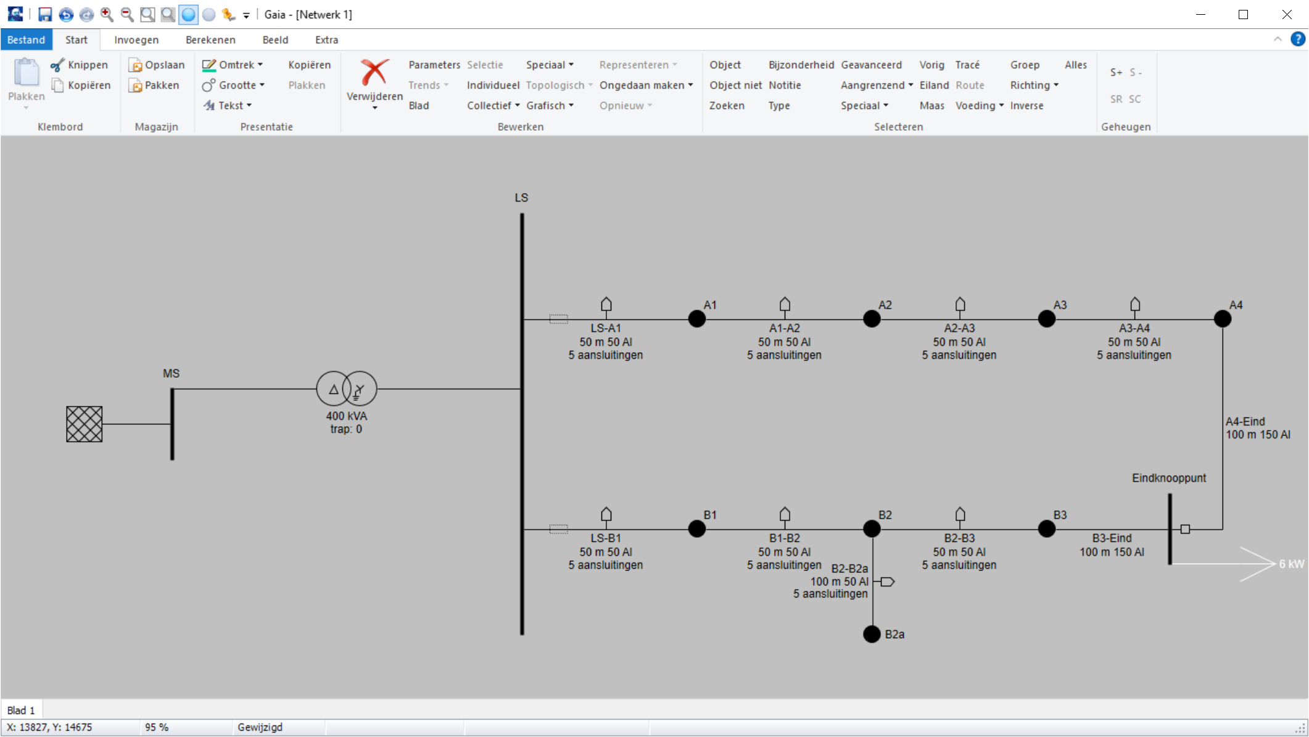
Task: Open the Berekenen ribbon tab
Action: tap(210, 39)
